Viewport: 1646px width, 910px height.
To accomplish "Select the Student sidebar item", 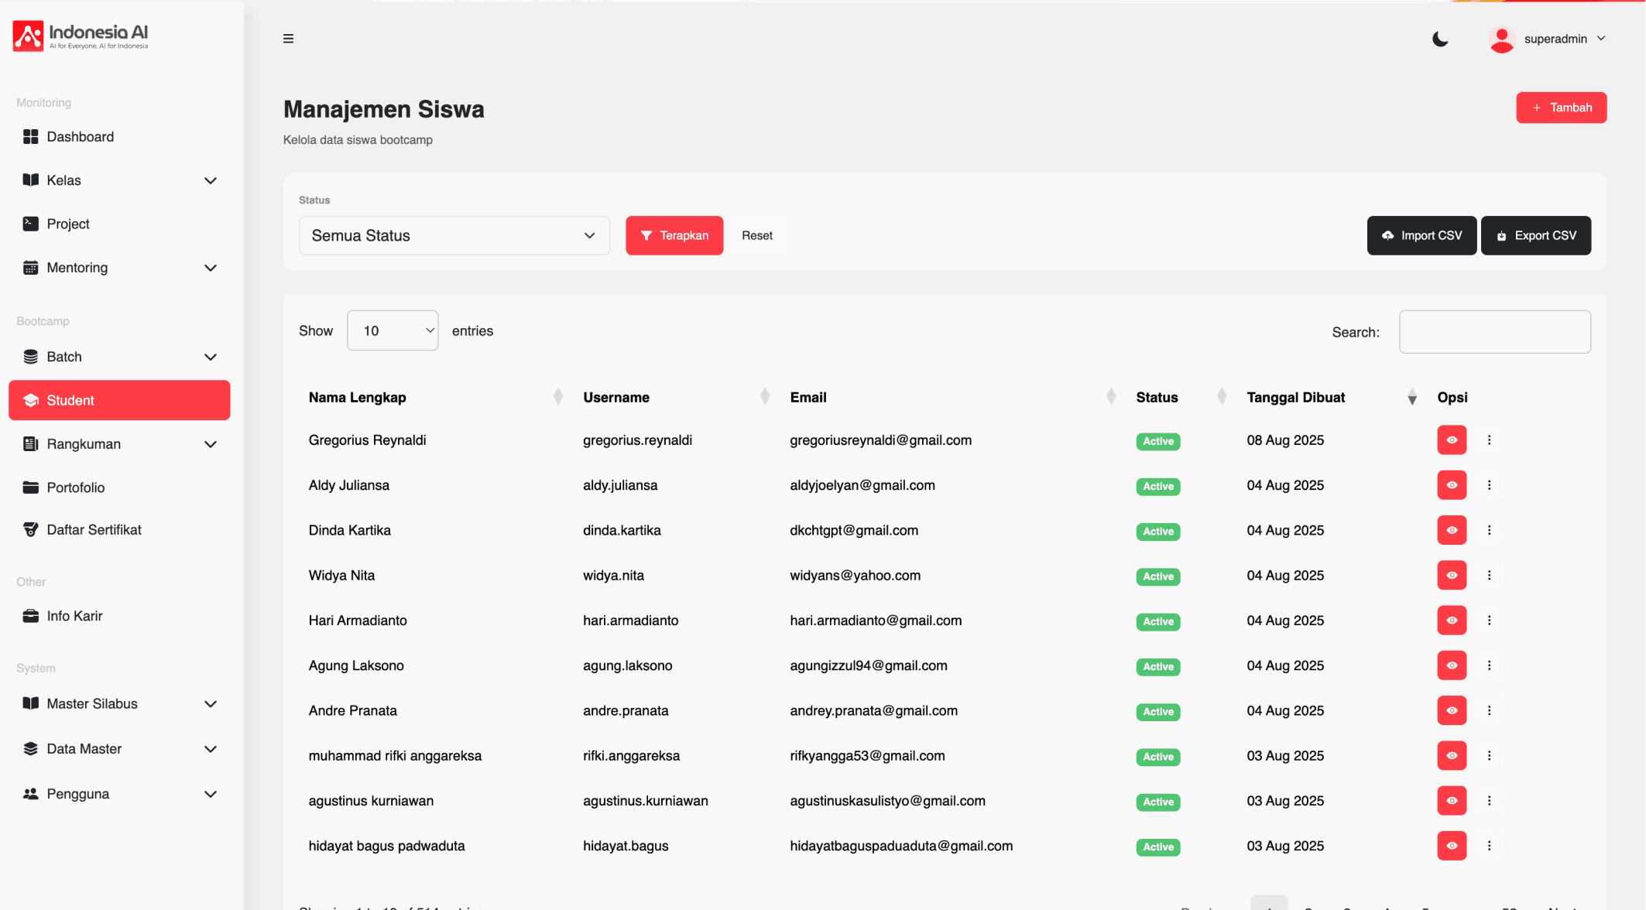I will [119, 400].
